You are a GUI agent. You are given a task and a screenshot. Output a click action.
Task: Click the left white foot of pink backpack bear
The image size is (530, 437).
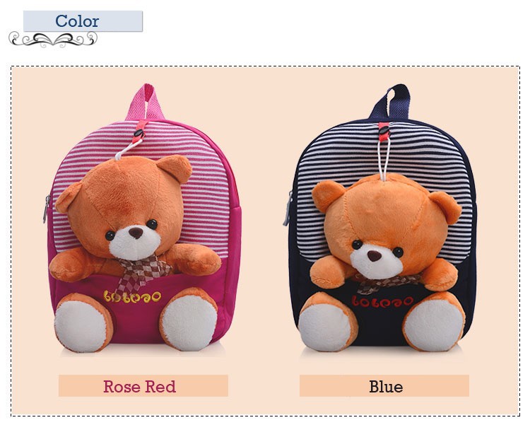81,326
